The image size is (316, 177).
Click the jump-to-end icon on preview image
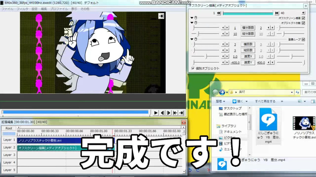pyautogui.click(x=161, y=16)
